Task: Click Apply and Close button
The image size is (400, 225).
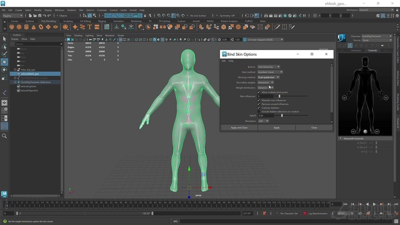Action: click(239, 128)
